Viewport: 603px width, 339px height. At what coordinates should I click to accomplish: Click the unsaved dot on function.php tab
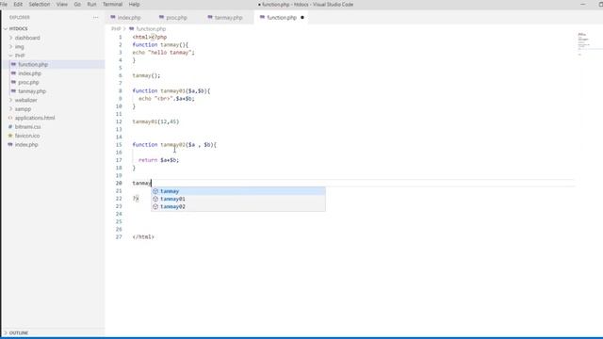(302, 18)
